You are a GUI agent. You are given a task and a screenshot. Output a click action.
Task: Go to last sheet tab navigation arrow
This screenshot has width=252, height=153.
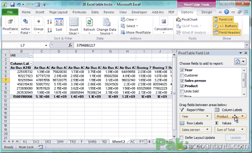17,142
